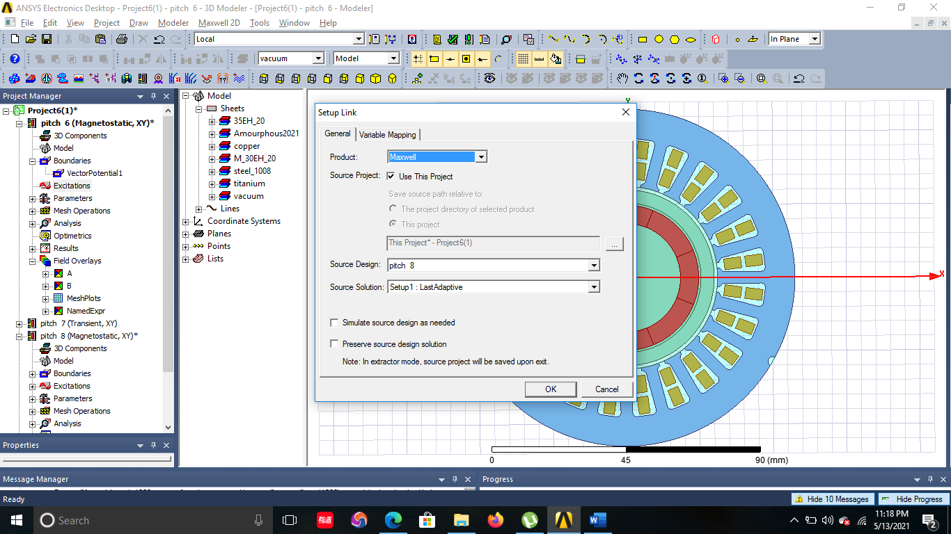Screen dimensions: 951x534
Task: Click the grid display icon
Action: (x=523, y=58)
